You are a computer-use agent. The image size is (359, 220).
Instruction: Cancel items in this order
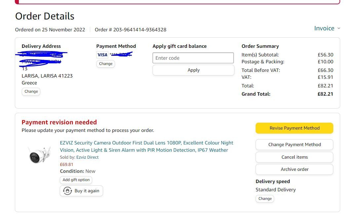(x=295, y=157)
